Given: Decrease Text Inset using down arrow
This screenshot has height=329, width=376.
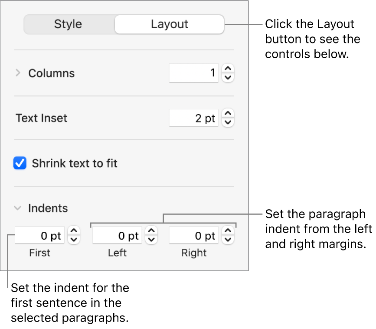Looking at the screenshot, I should click(x=228, y=122).
